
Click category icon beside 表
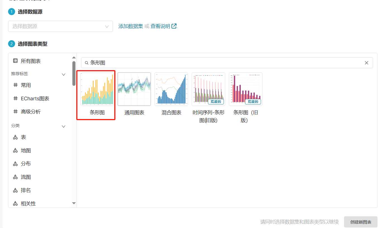click(x=15, y=137)
